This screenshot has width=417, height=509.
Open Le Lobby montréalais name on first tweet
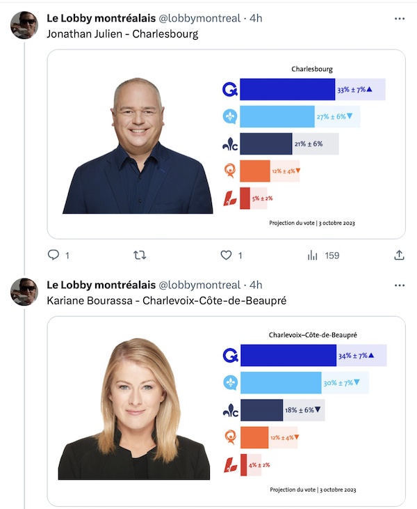(x=101, y=19)
